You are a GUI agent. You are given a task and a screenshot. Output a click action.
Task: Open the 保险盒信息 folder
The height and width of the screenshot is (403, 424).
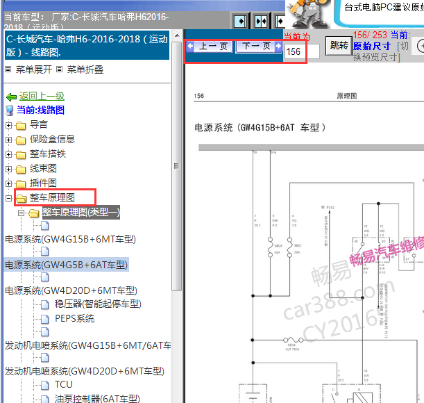tap(52, 139)
